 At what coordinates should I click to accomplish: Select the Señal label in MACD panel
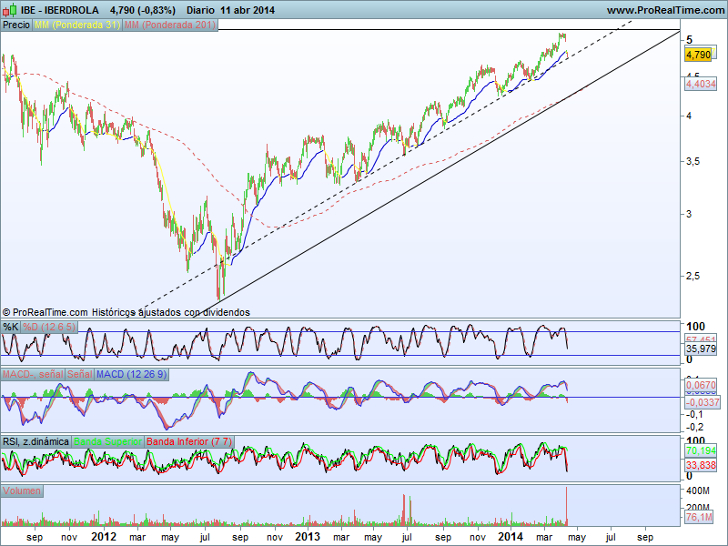click(79, 374)
